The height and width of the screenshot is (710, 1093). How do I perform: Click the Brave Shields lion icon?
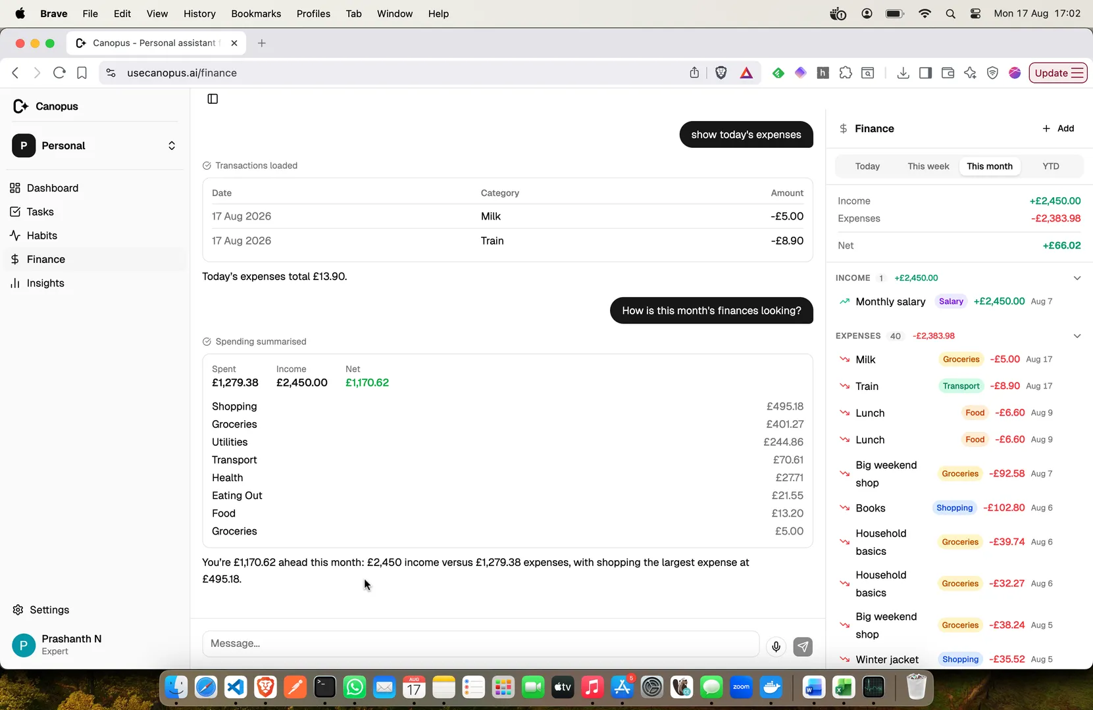tap(721, 73)
